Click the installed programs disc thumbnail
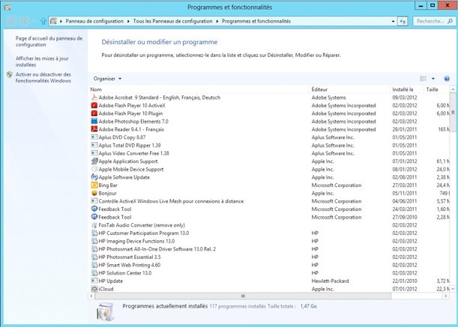458x327 pixels. pyautogui.click(x=106, y=312)
